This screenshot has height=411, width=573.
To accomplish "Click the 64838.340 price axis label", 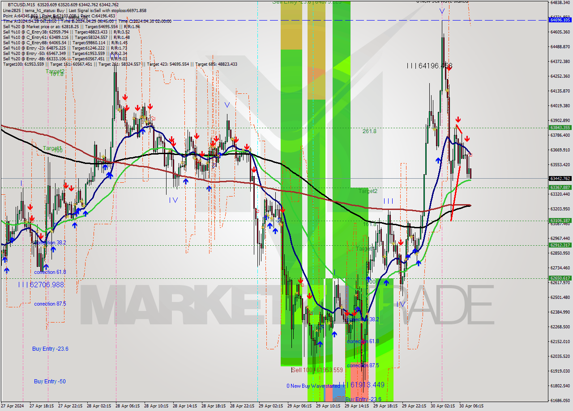I will 560,2.
